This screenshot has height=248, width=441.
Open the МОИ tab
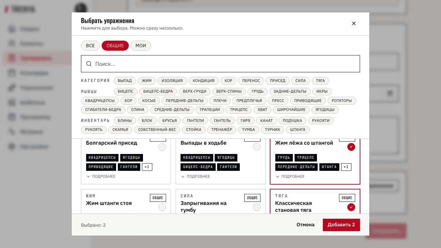coord(141,46)
